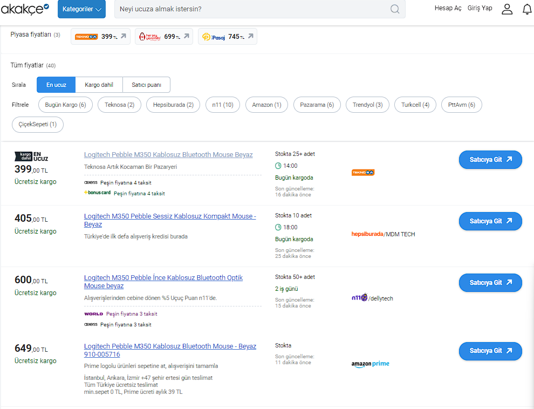
Task: Go to seller for 405 TL offer
Action: (x=490, y=221)
